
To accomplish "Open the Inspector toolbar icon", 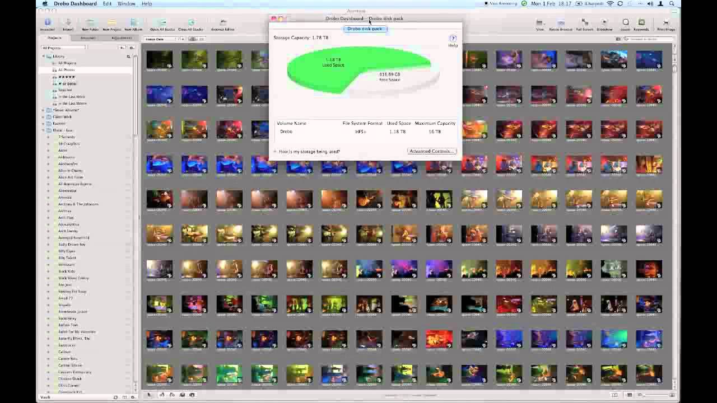I will 47,23.
